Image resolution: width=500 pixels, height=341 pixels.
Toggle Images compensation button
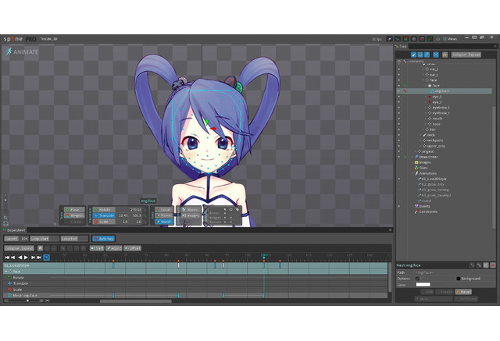click(x=190, y=215)
